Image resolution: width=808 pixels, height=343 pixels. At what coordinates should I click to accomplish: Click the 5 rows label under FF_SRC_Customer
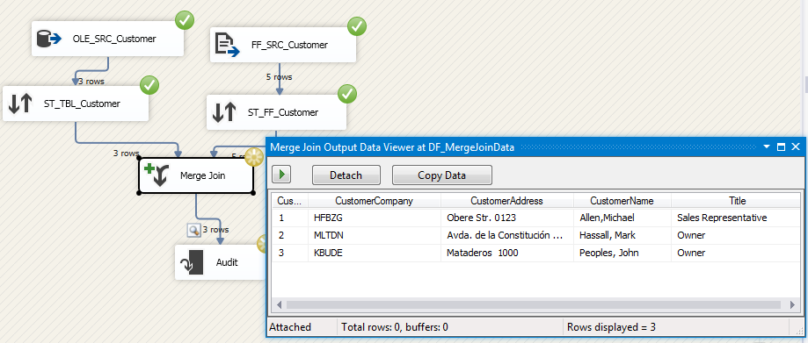279,77
